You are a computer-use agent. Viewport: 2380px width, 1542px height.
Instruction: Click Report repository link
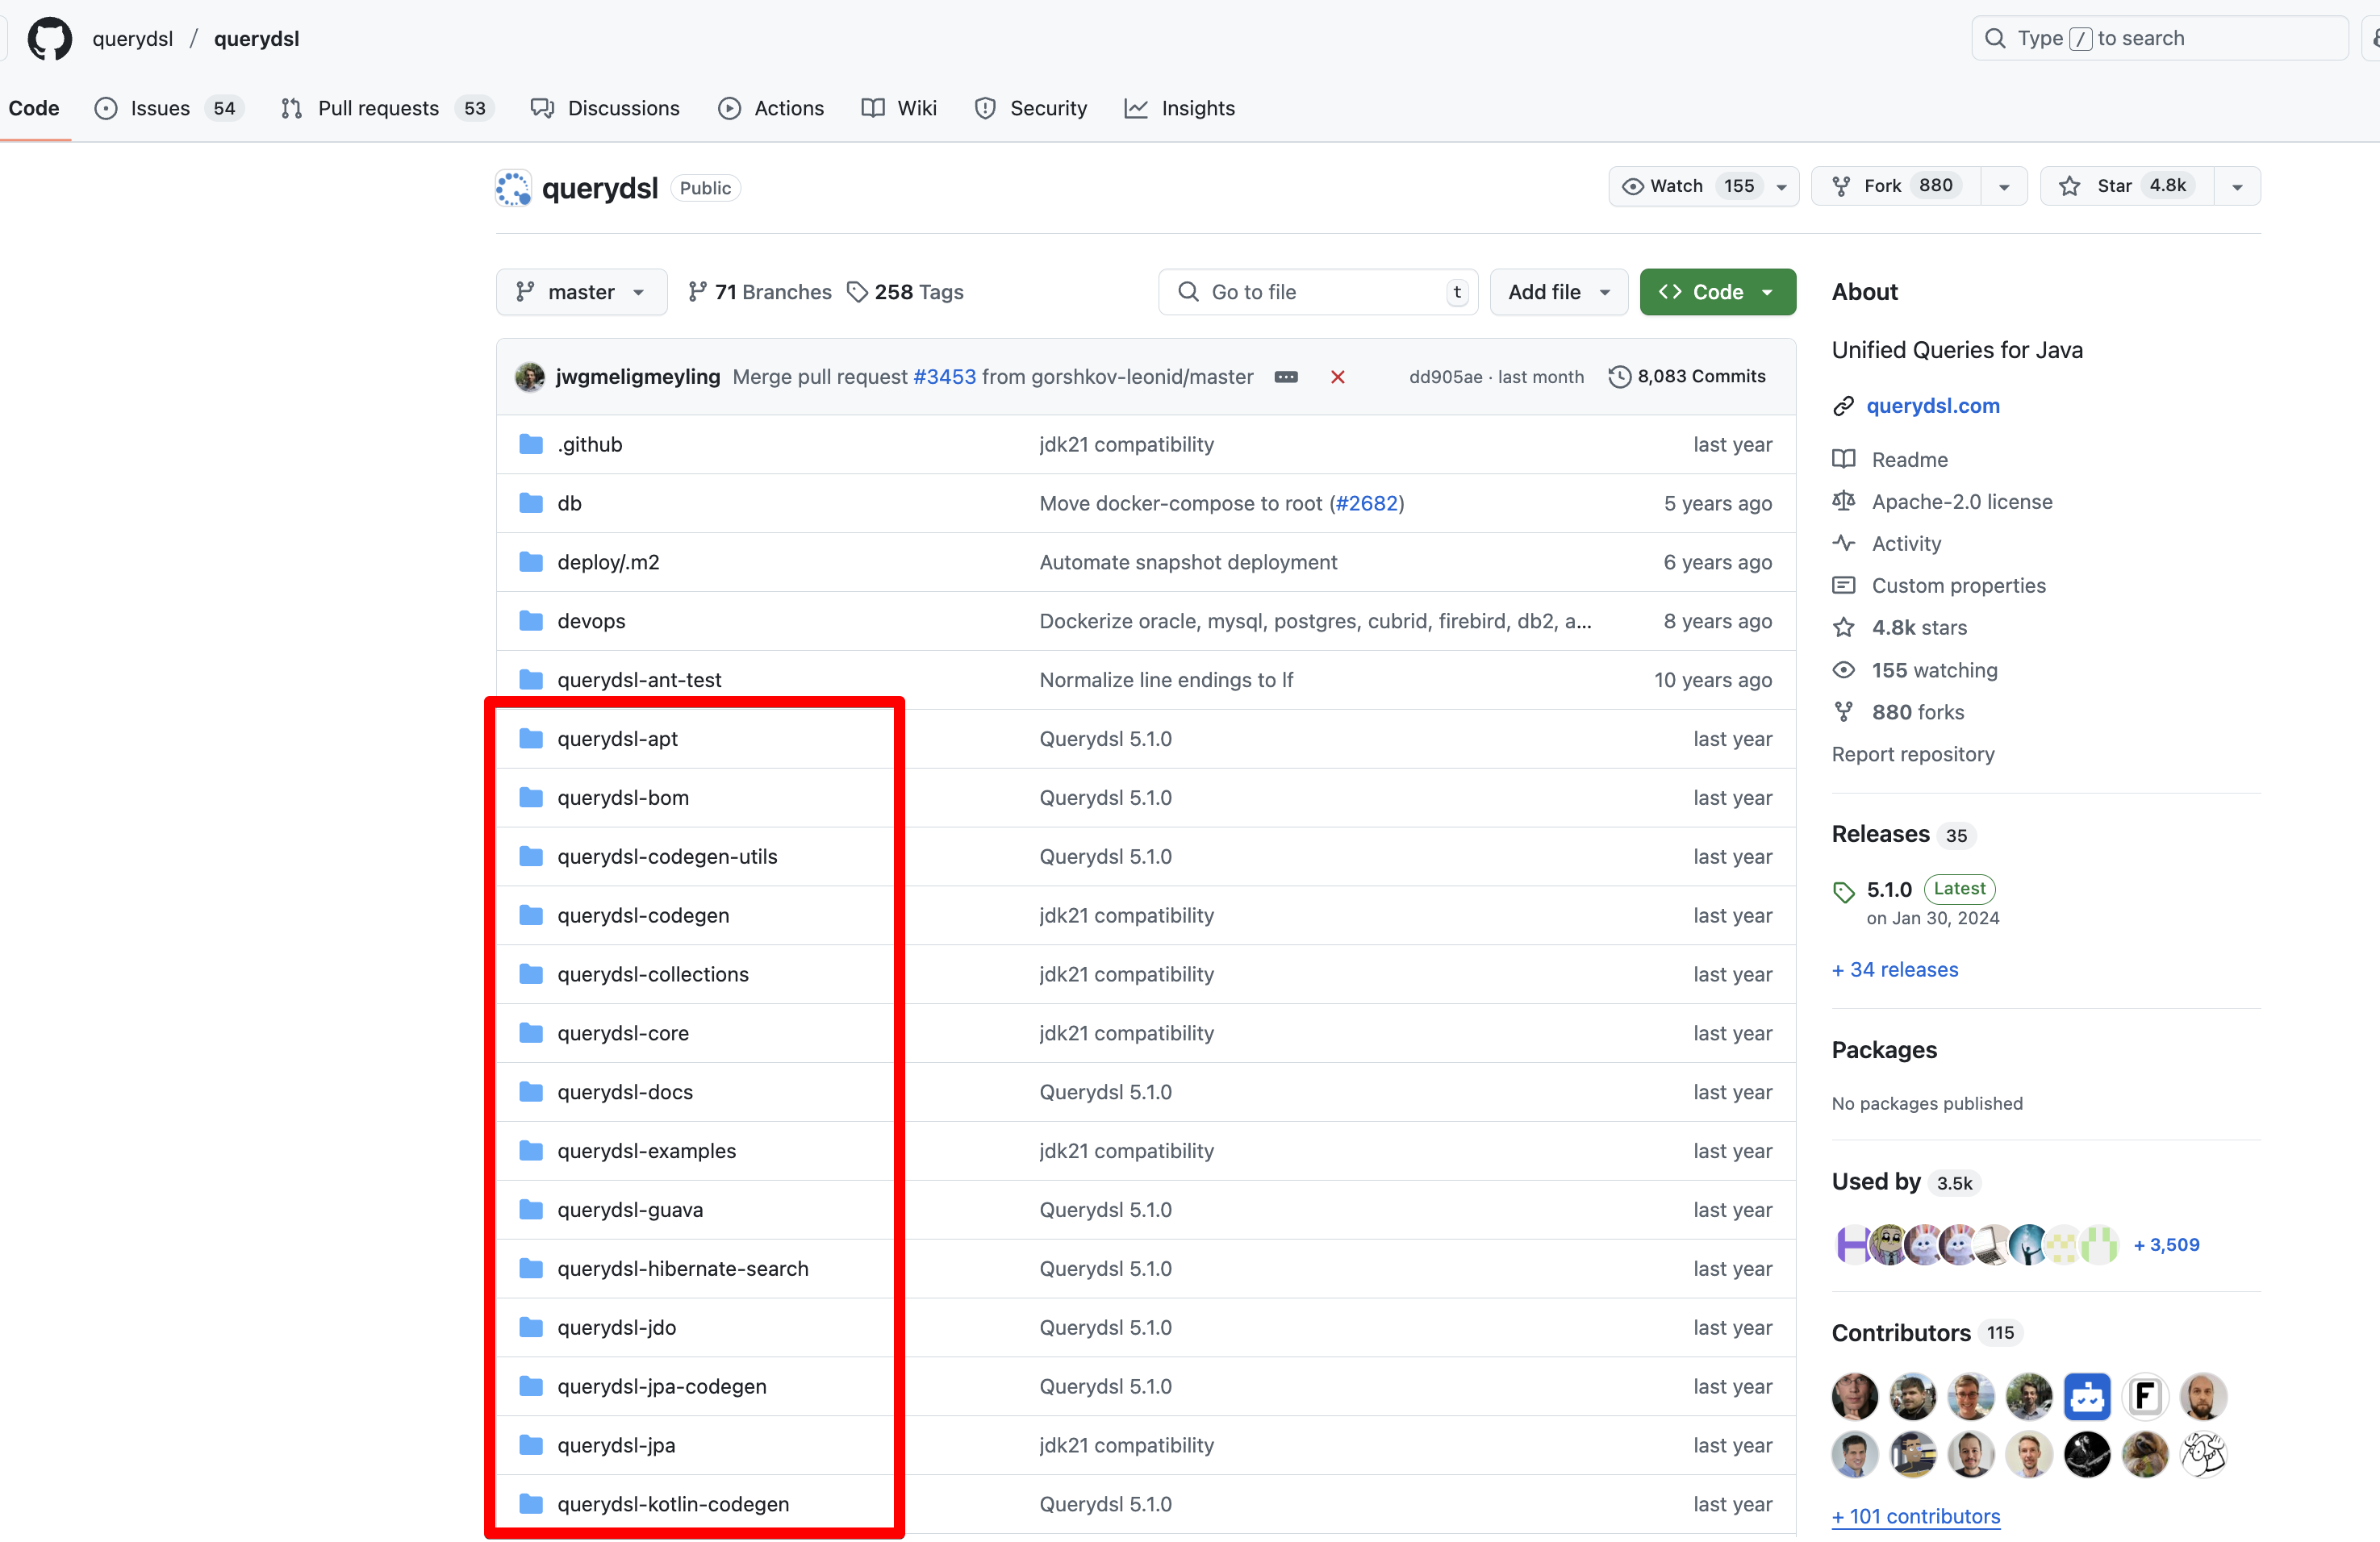tap(1912, 755)
